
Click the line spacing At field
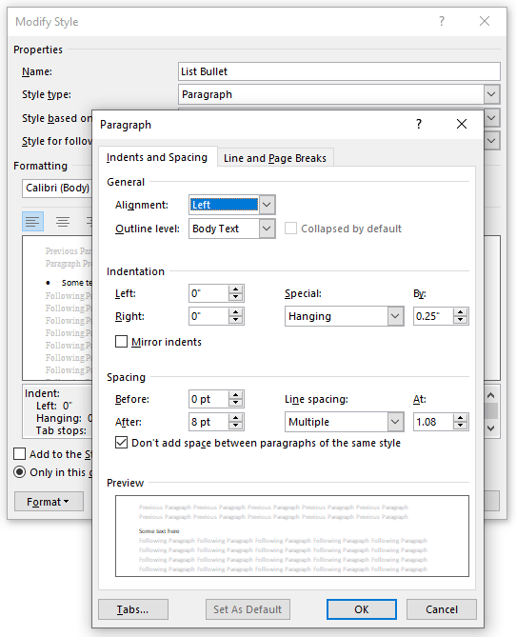tap(433, 422)
